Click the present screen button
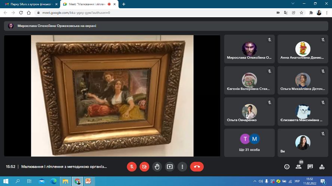The height and width of the screenshot is (186, 332). [x=170, y=167]
